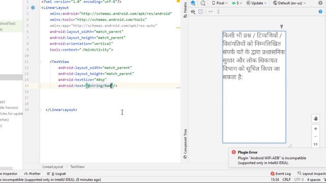
Task: Open the Profiler tool window
Action: tap(33, 174)
